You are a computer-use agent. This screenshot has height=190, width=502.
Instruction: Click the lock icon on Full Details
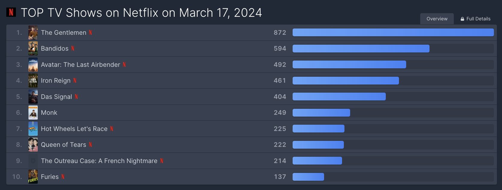coord(462,19)
